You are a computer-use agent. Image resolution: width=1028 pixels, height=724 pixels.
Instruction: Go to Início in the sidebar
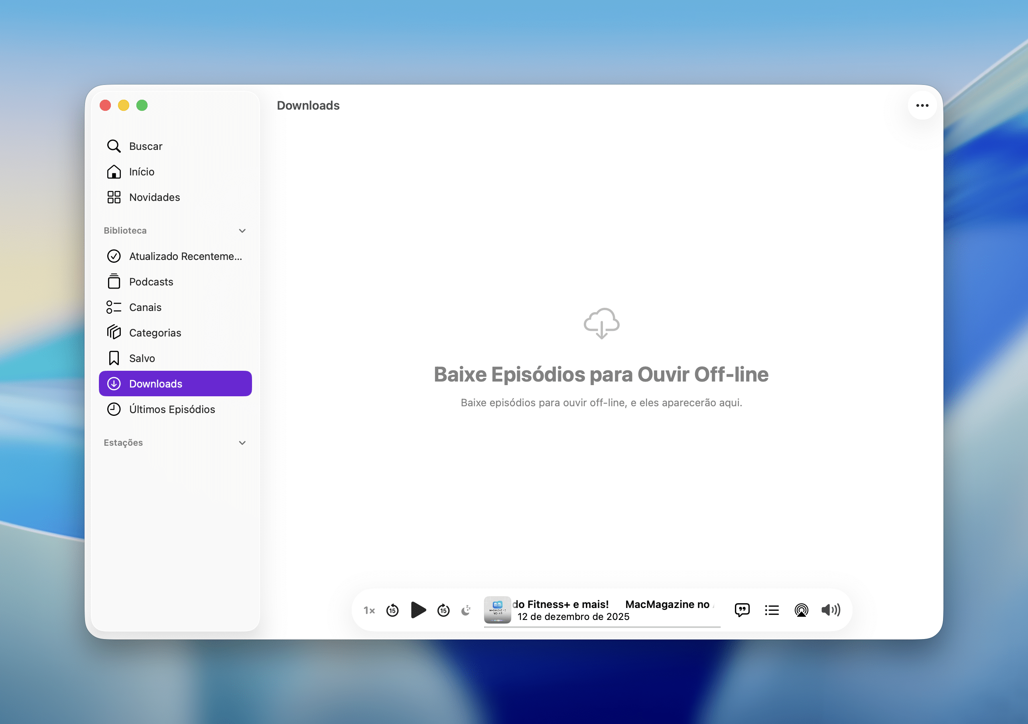[x=142, y=172]
